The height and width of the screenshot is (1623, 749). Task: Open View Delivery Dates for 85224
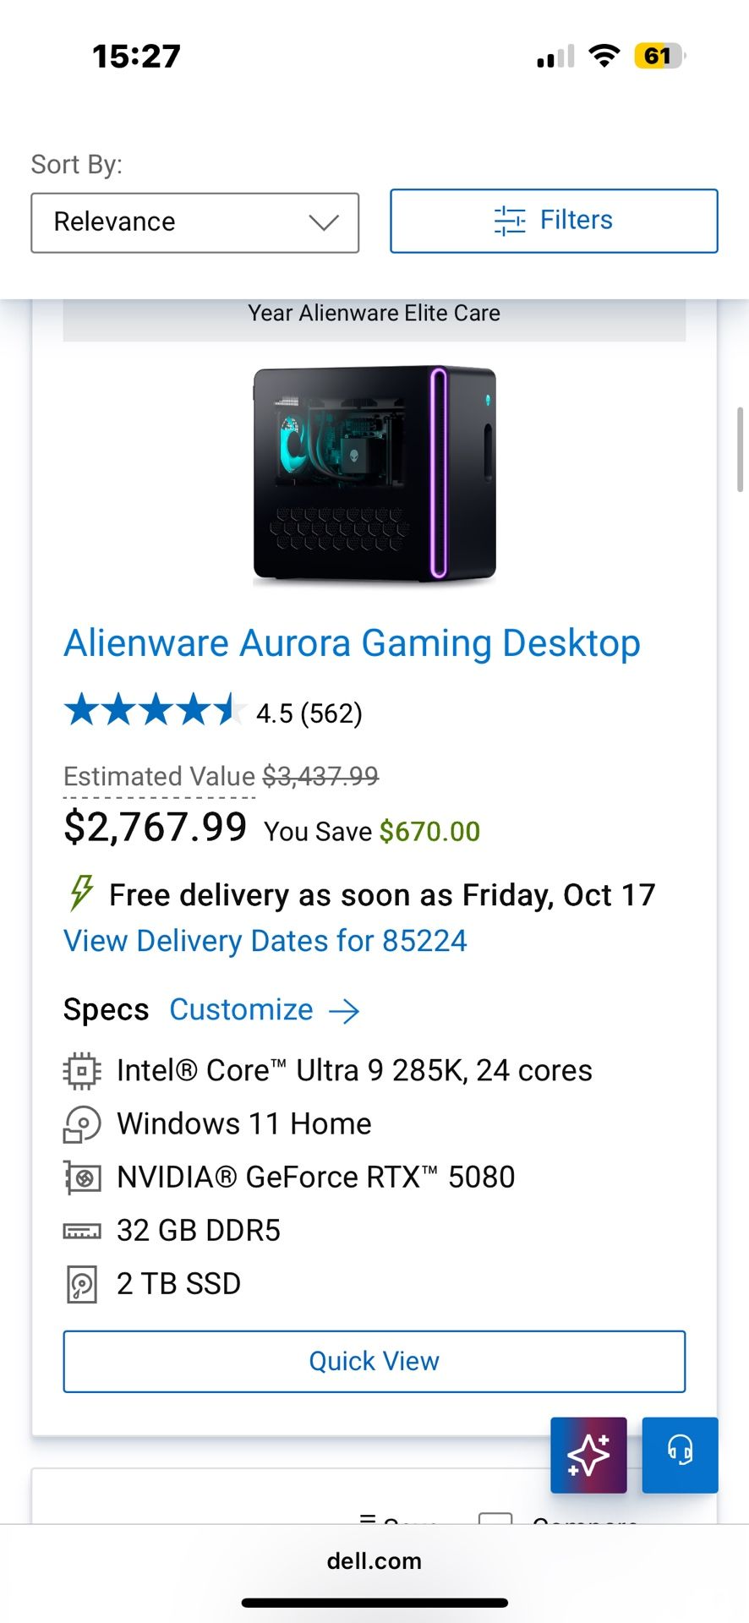(x=265, y=941)
